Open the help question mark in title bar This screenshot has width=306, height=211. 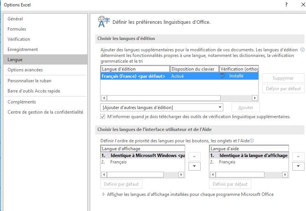point(286,5)
